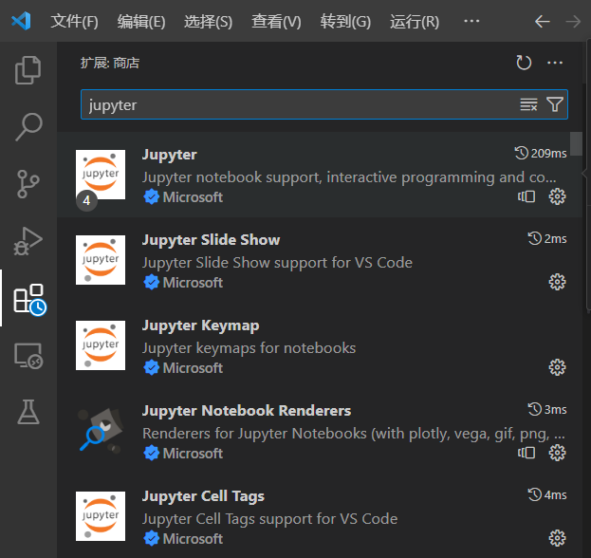
Task: Select the Jupyter Keymap title
Action: [x=200, y=325]
